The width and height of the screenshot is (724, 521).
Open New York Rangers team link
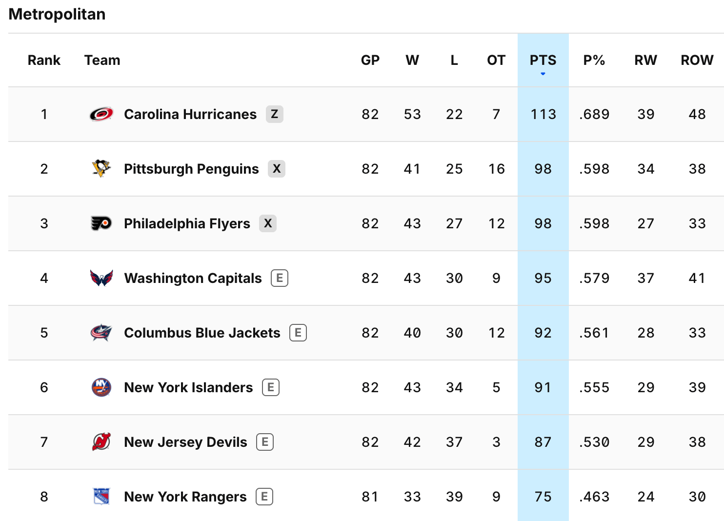click(185, 497)
